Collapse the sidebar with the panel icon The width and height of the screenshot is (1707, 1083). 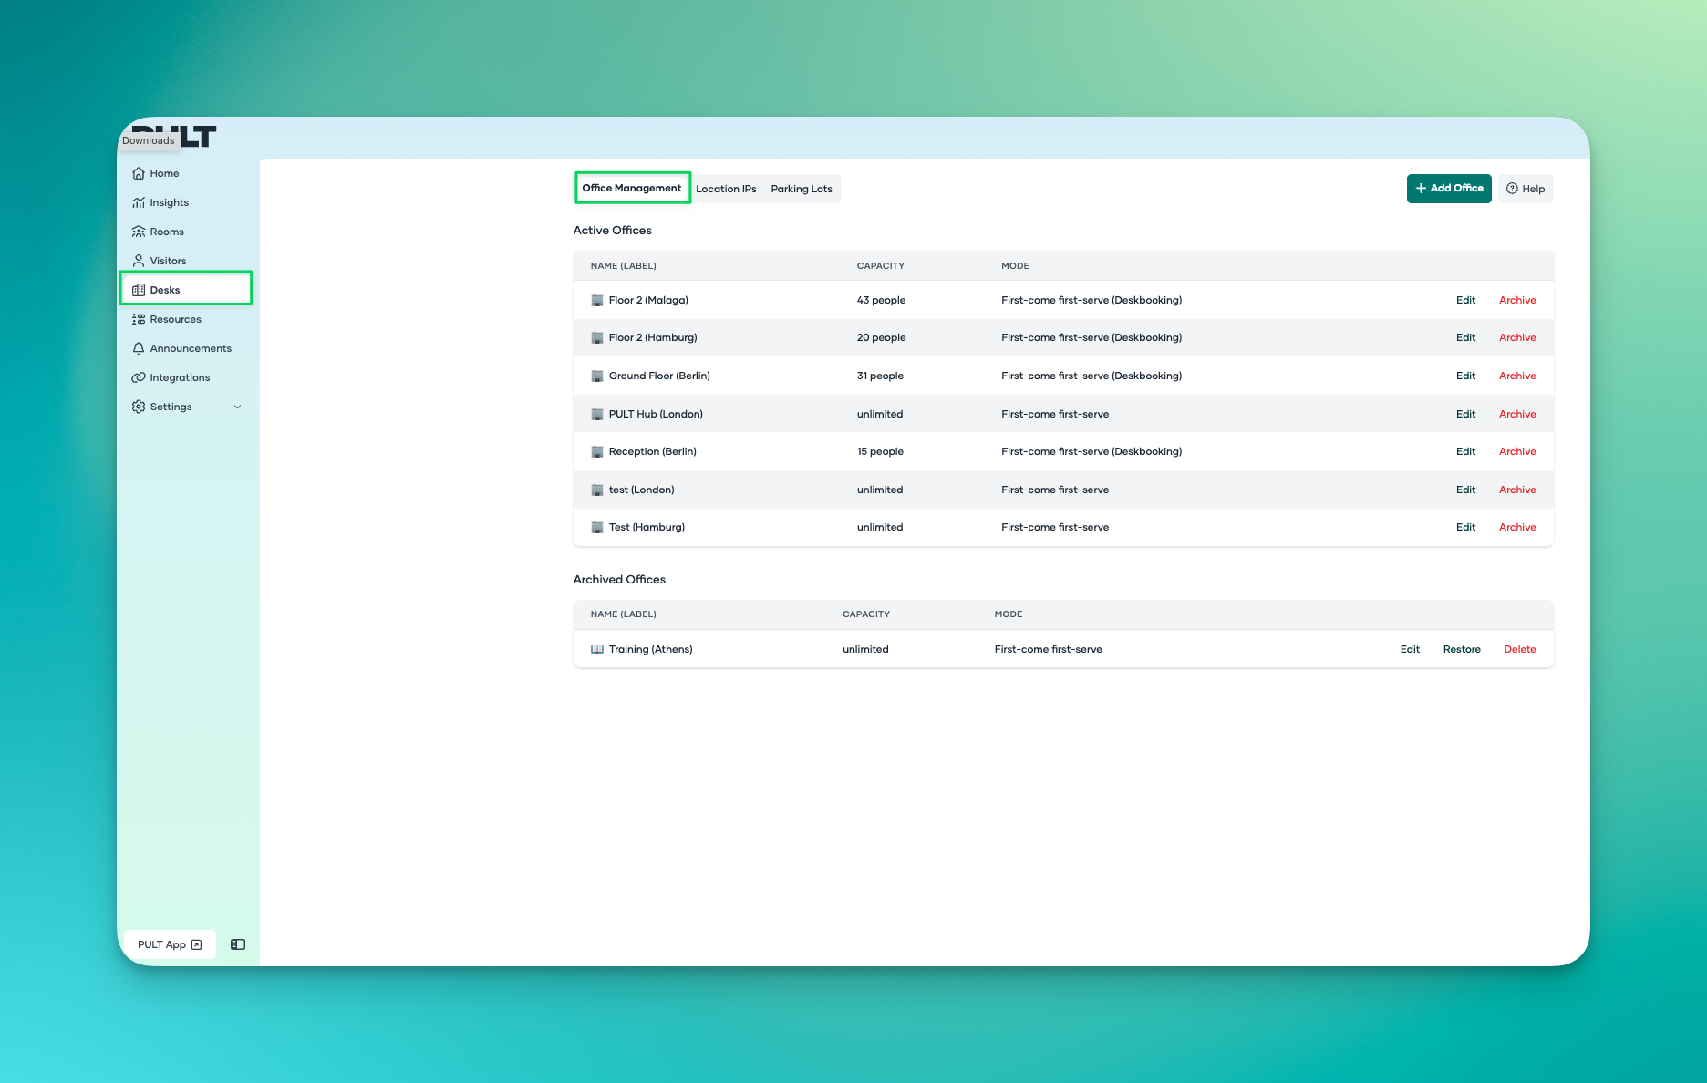[x=238, y=944]
